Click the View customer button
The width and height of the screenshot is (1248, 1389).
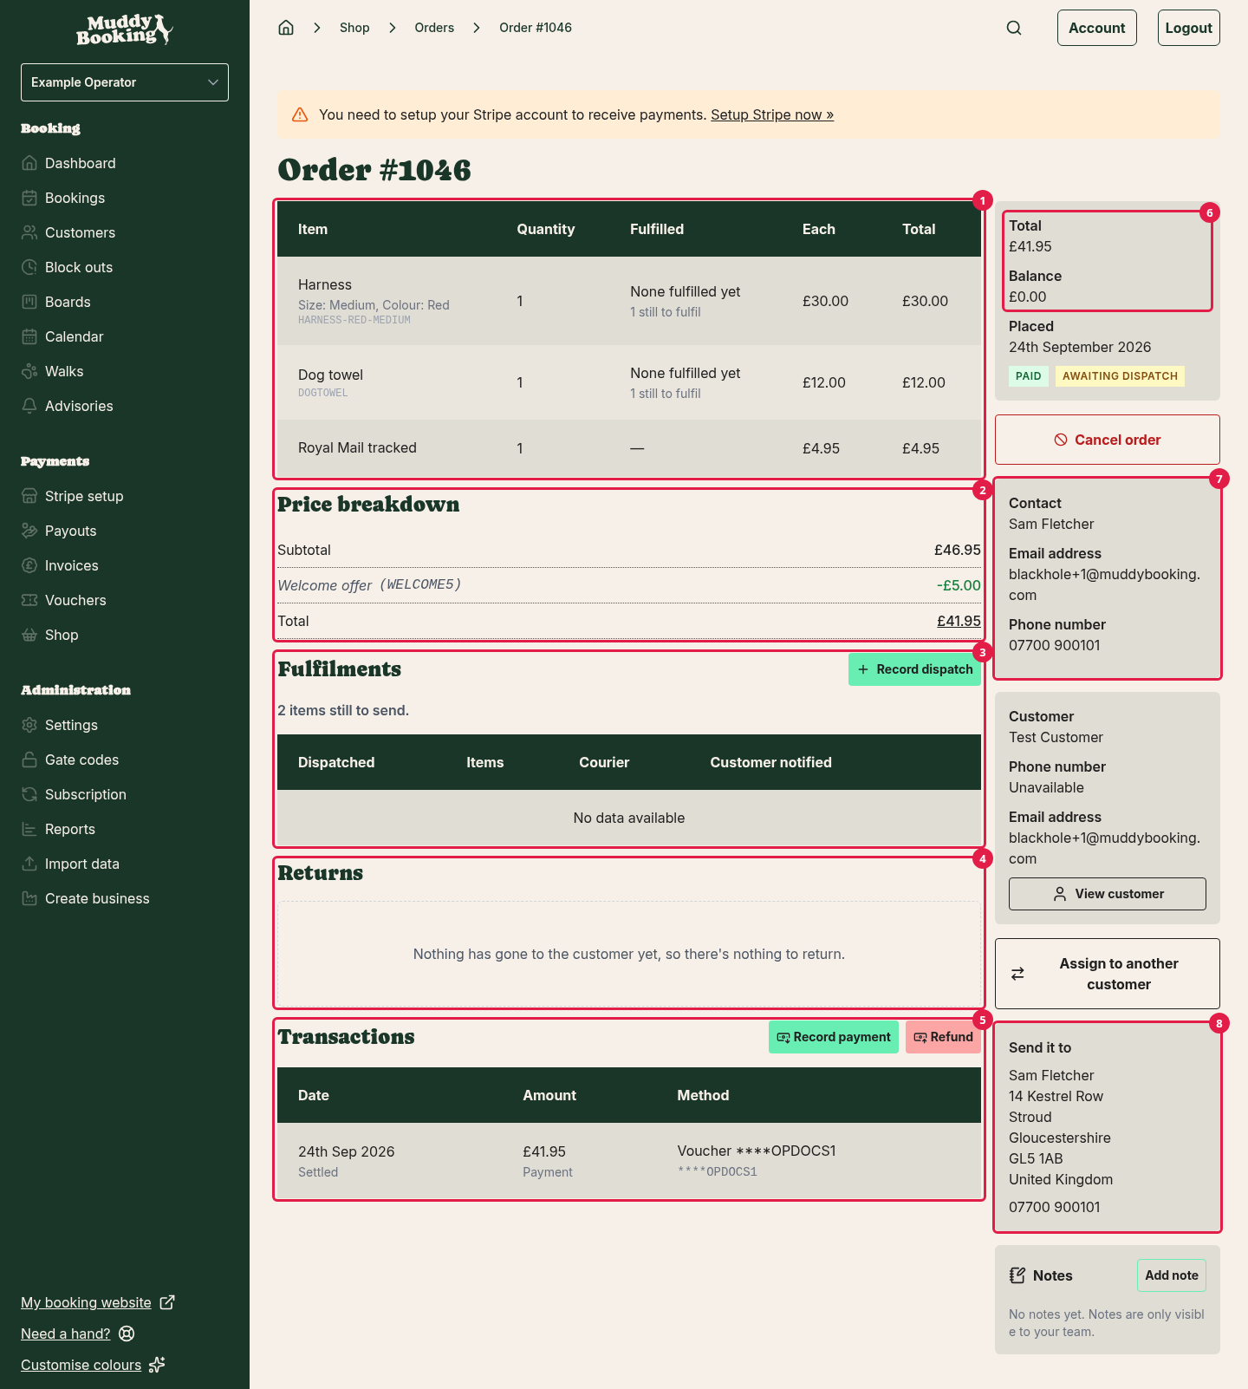point(1108,894)
